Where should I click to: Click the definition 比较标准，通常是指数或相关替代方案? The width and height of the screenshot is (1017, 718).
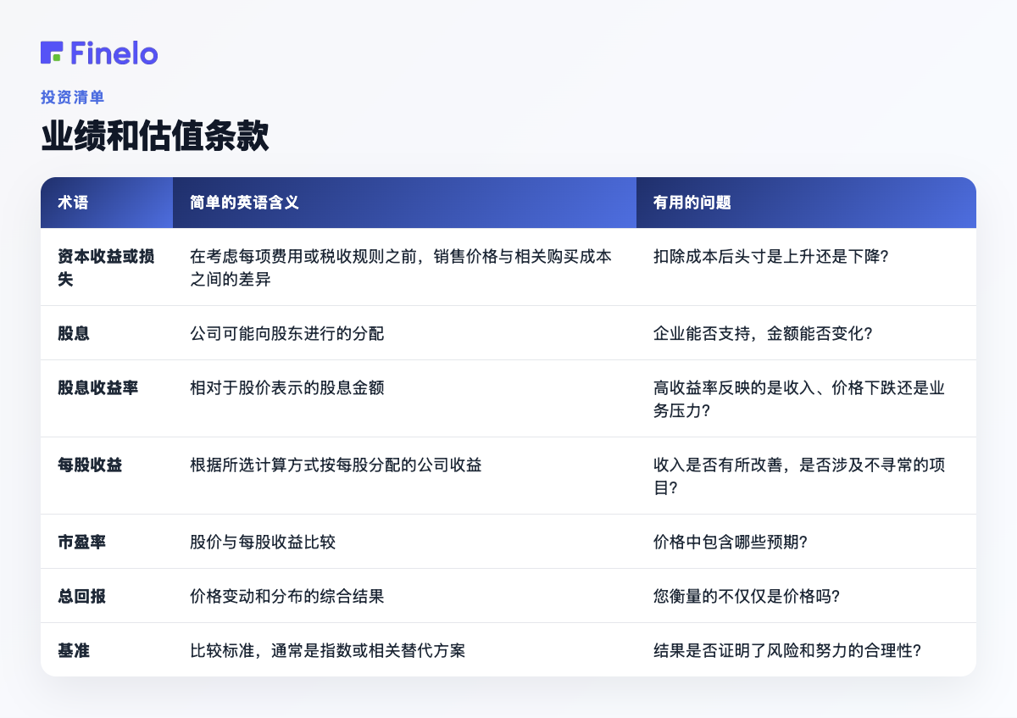pos(327,650)
